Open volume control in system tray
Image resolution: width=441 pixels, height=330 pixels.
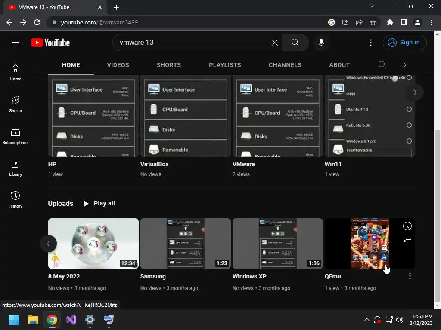click(399, 320)
